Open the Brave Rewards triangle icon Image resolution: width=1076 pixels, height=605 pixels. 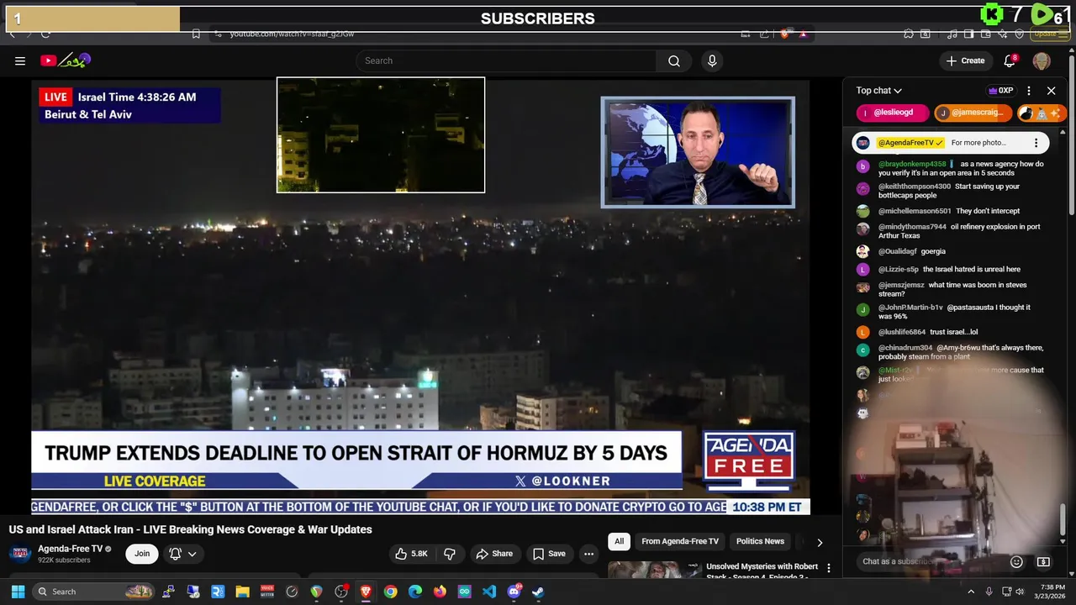pyautogui.click(x=804, y=34)
